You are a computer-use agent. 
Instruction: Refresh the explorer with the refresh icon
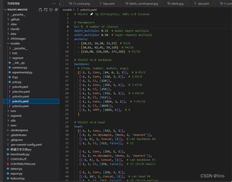click(51, 10)
